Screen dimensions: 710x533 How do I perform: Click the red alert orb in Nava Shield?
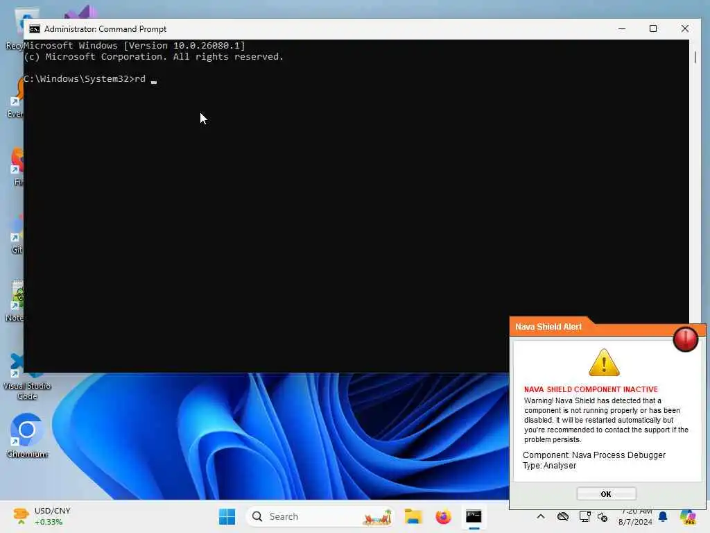tap(685, 339)
